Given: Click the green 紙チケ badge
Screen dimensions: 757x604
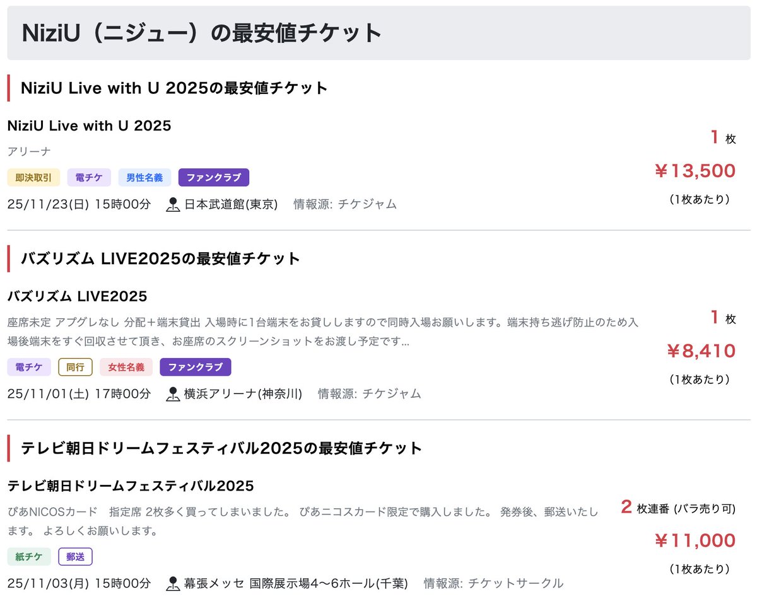Looking at the screenshot, I should click(29, 556).
